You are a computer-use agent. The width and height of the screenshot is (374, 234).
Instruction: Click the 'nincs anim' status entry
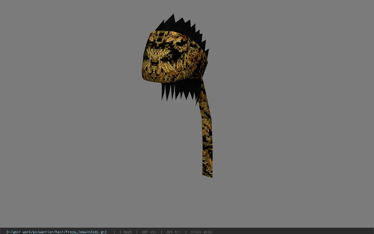[x=201, y=232]
